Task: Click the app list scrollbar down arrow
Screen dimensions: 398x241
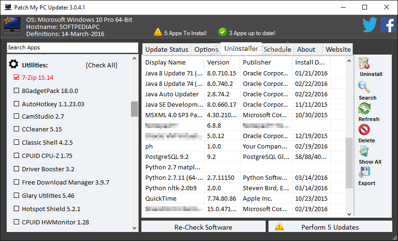Action: [135, 228]
